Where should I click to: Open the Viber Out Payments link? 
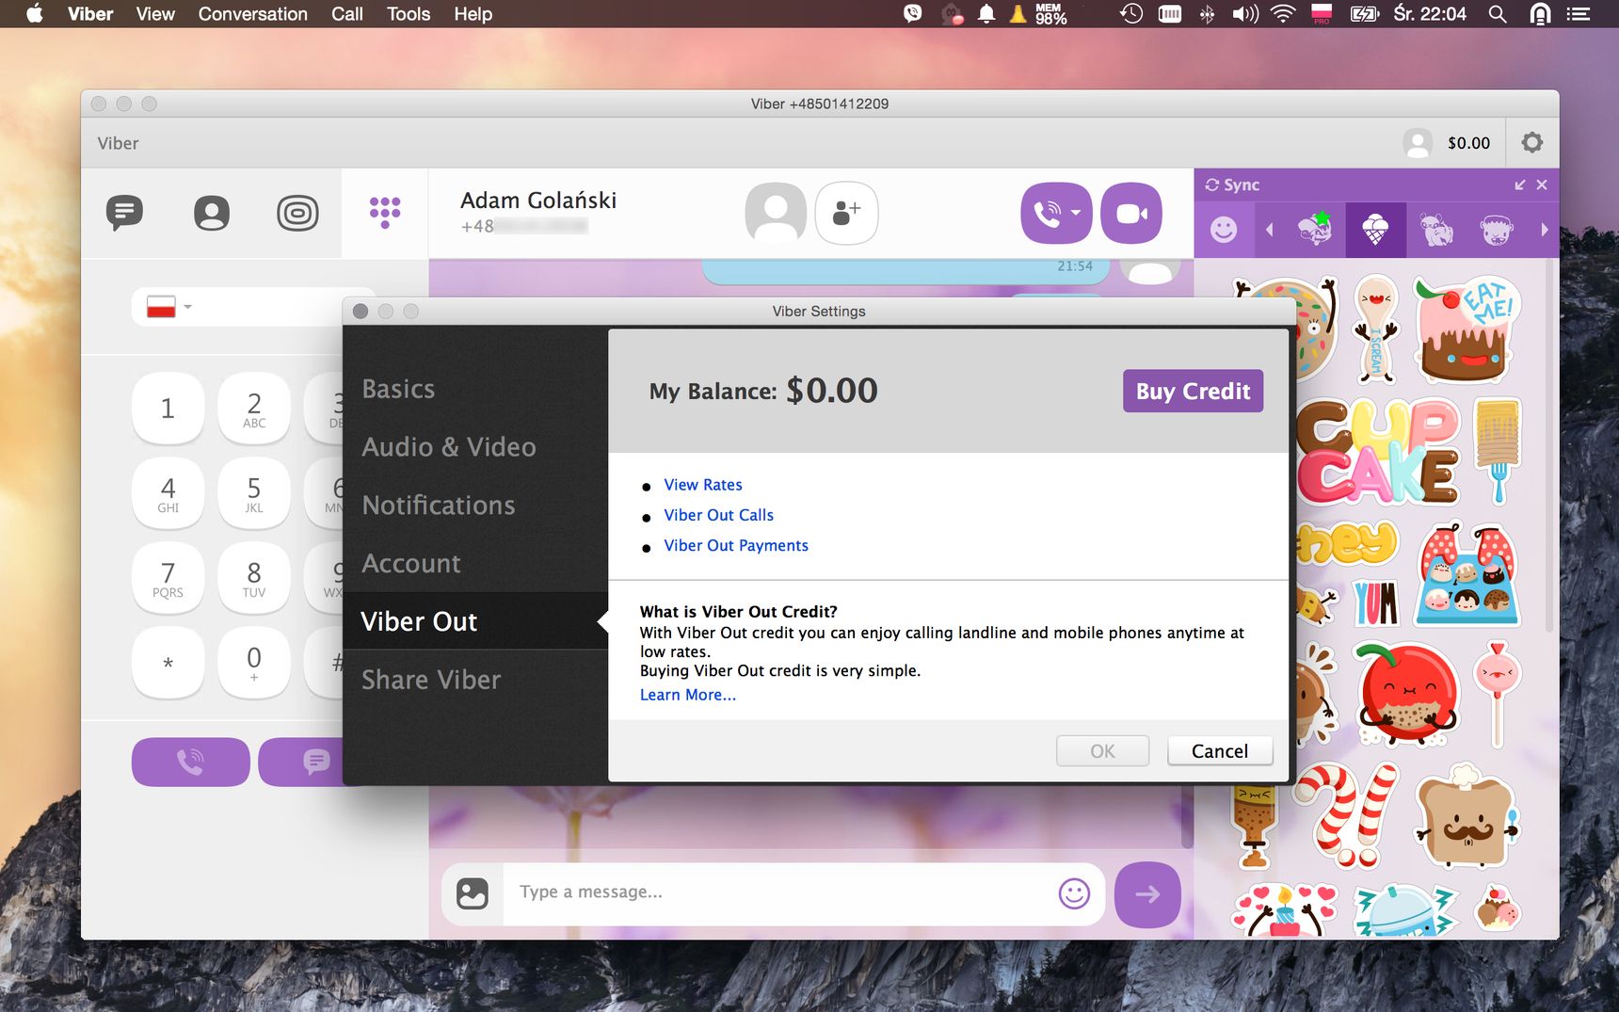pos(736,545)
